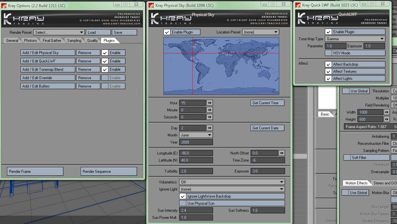
Task: Toggle Ignore LightWave Backdrop checkbox
Action: click(x=183, y=196)
